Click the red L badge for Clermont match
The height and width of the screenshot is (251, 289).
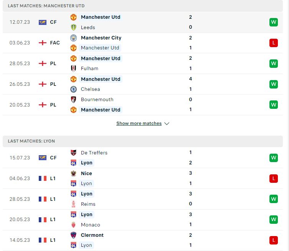274,240
